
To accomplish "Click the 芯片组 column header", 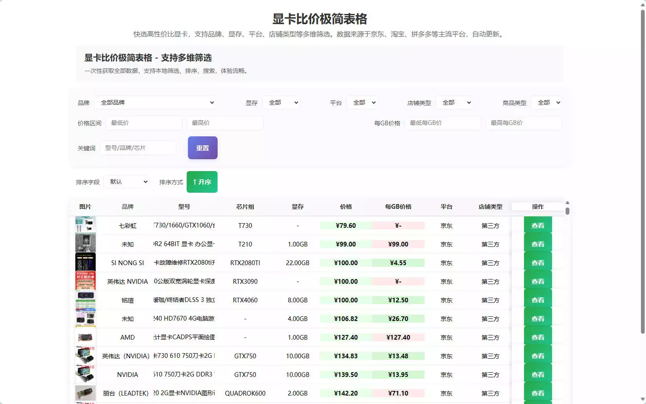I will (x=245, y=207).
